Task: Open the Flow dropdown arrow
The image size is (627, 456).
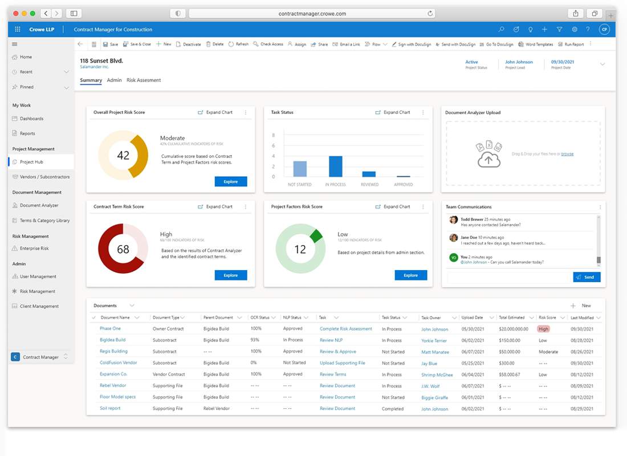Action: coord(385,44)
